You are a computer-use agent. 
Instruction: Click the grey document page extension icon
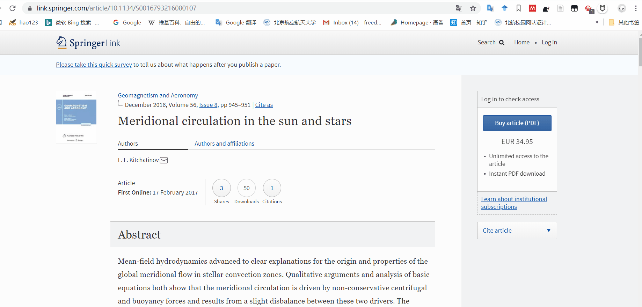pos(560,8)
